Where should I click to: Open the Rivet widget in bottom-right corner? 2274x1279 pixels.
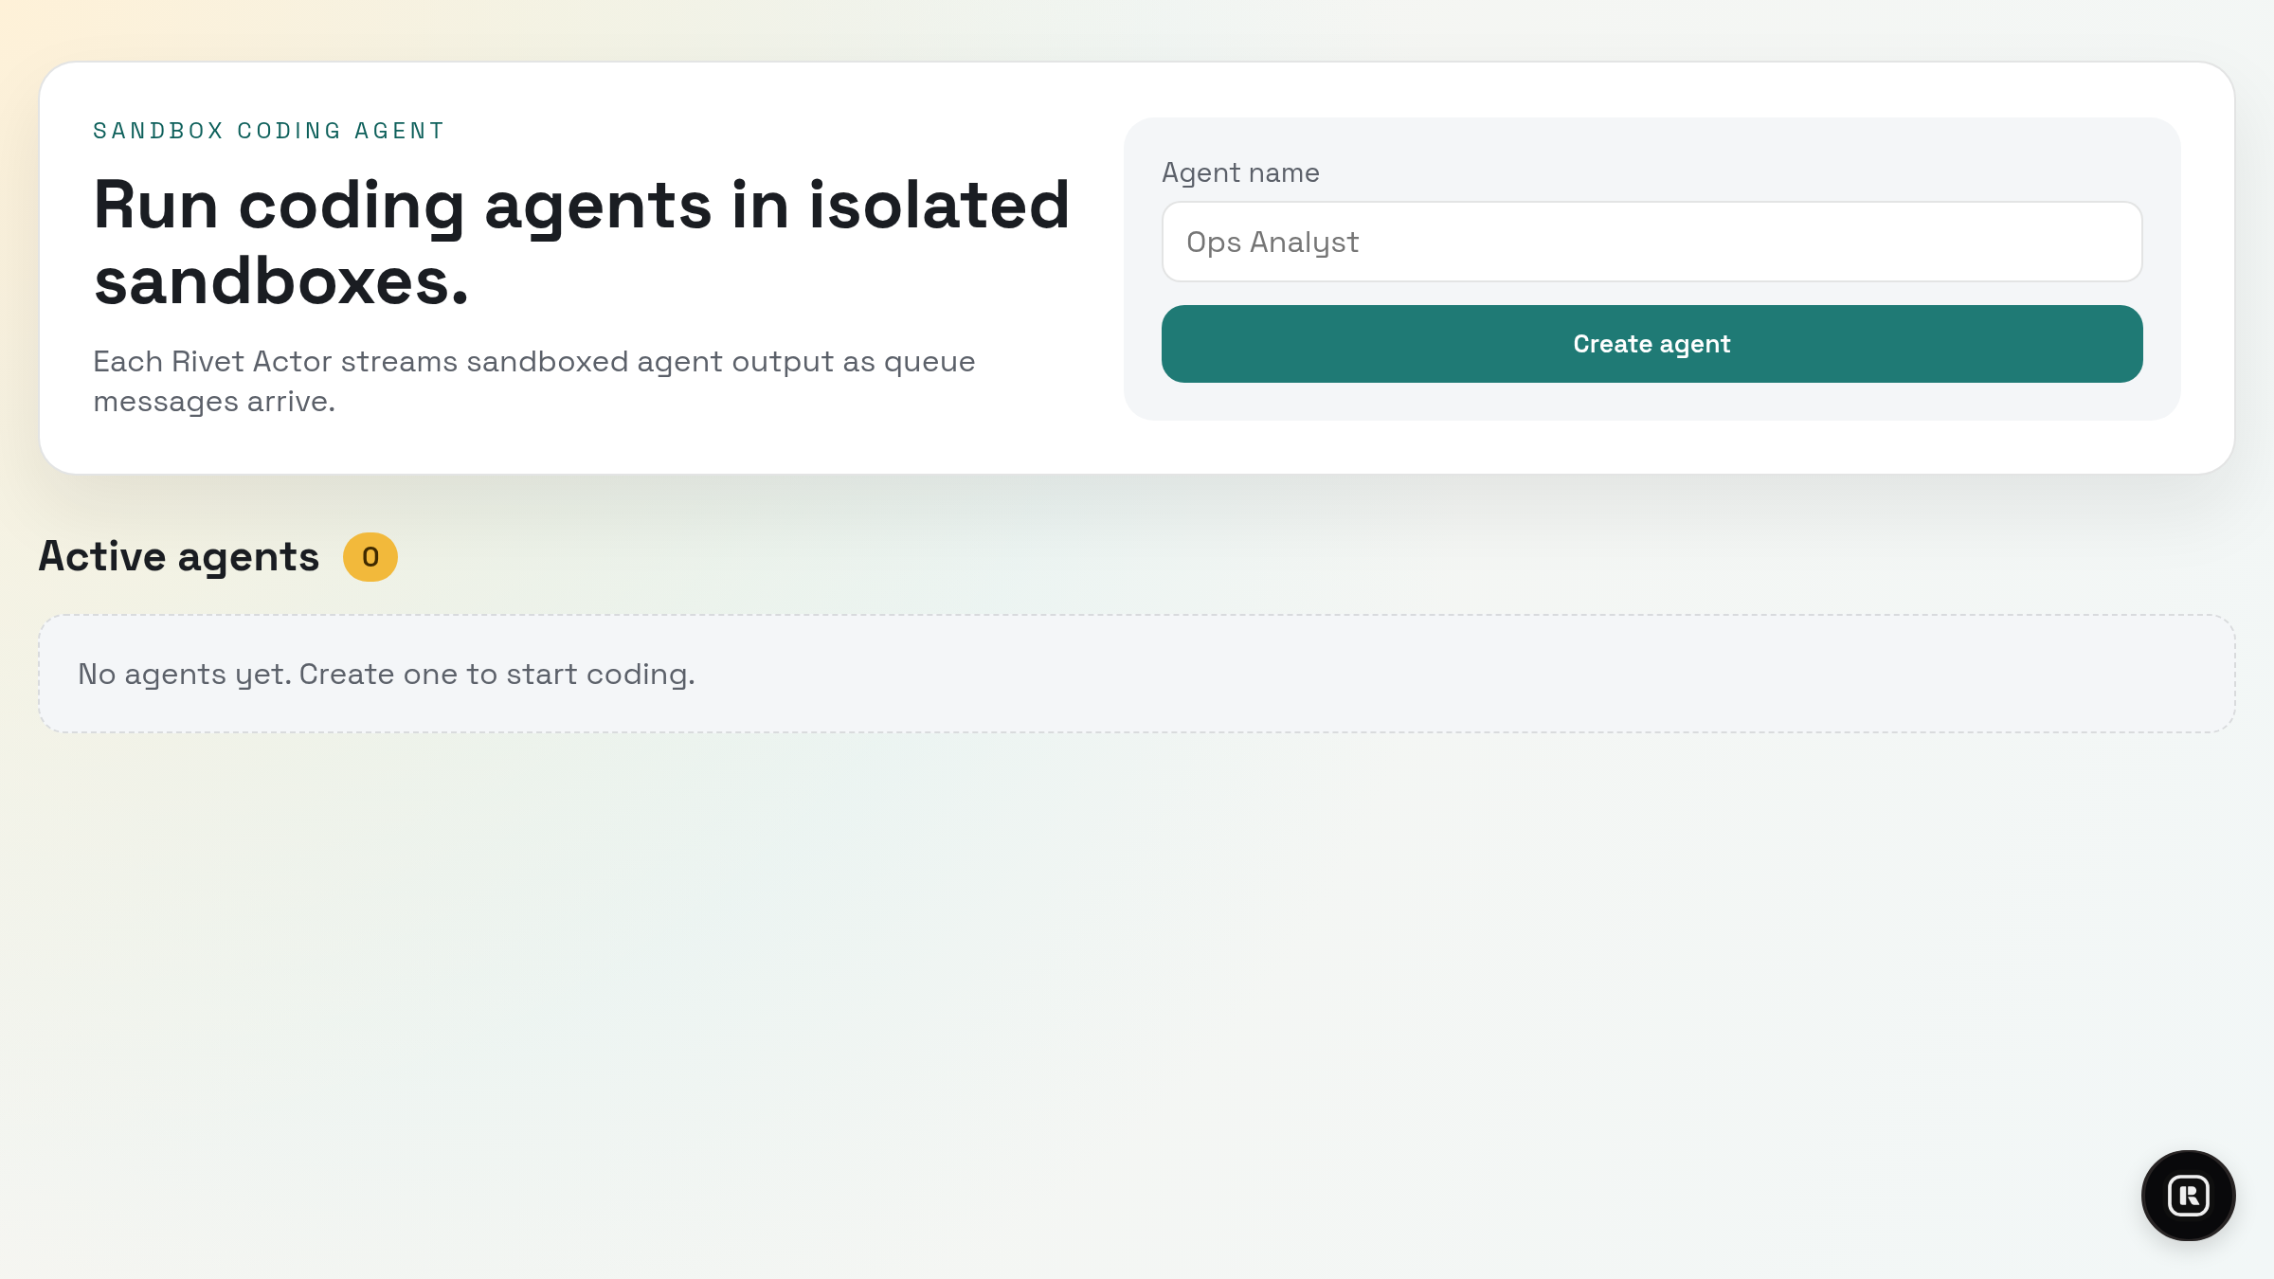[x=2187, y=1195]
